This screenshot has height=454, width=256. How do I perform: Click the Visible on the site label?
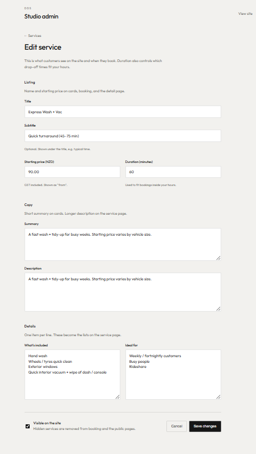pos(47,423)
